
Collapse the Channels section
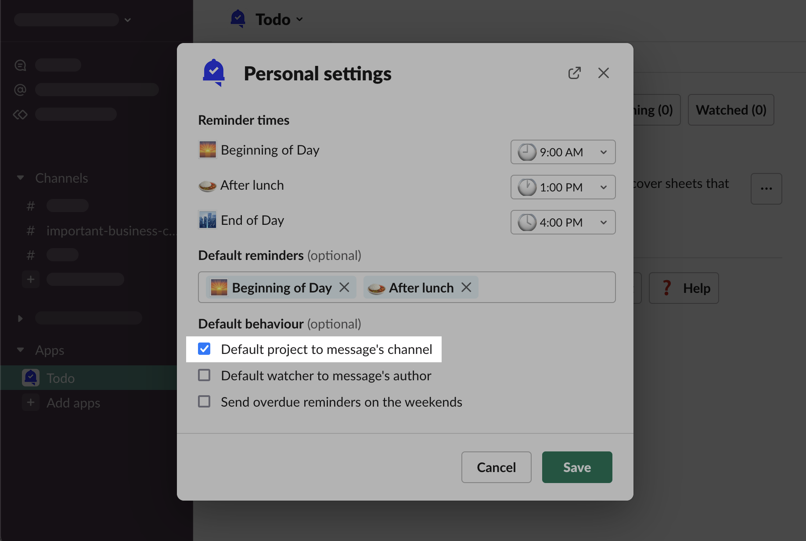click(20, 178)
